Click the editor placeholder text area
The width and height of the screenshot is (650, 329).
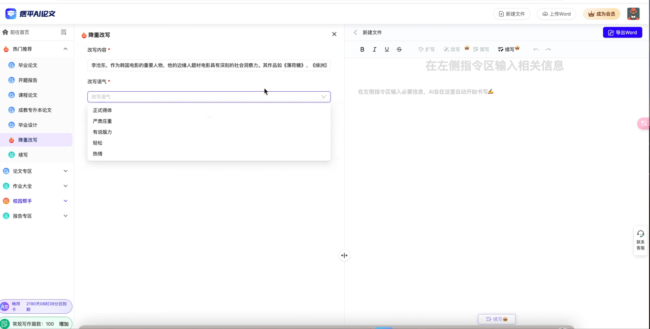426,92
